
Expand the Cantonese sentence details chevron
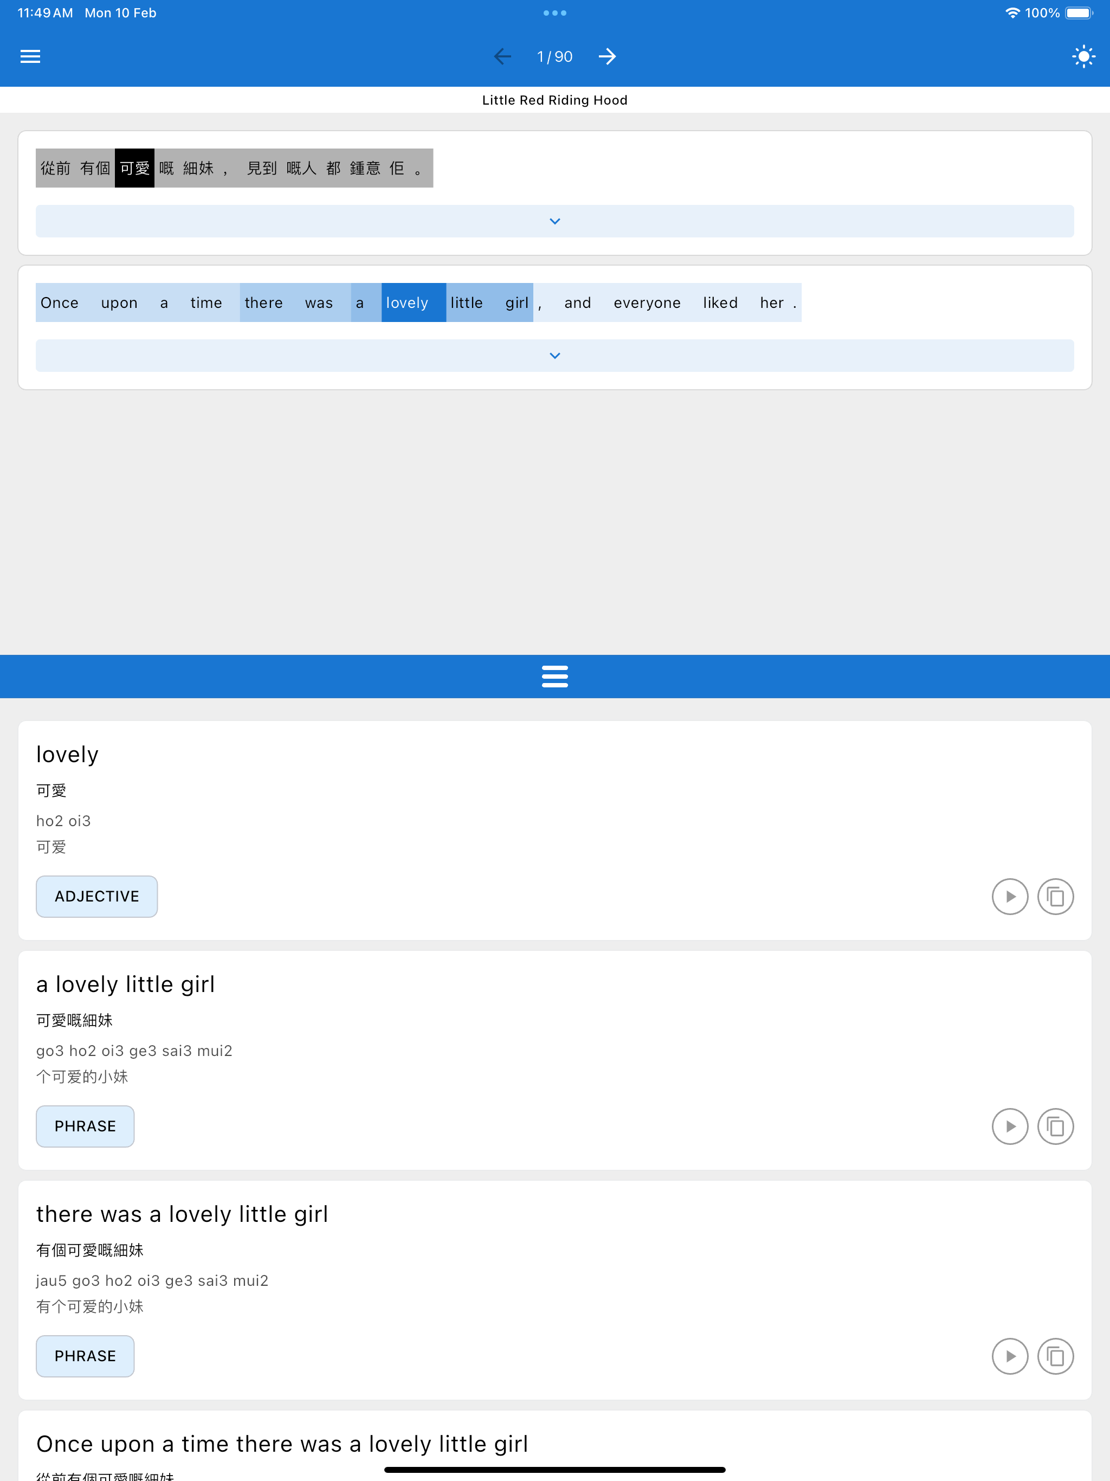555,221
